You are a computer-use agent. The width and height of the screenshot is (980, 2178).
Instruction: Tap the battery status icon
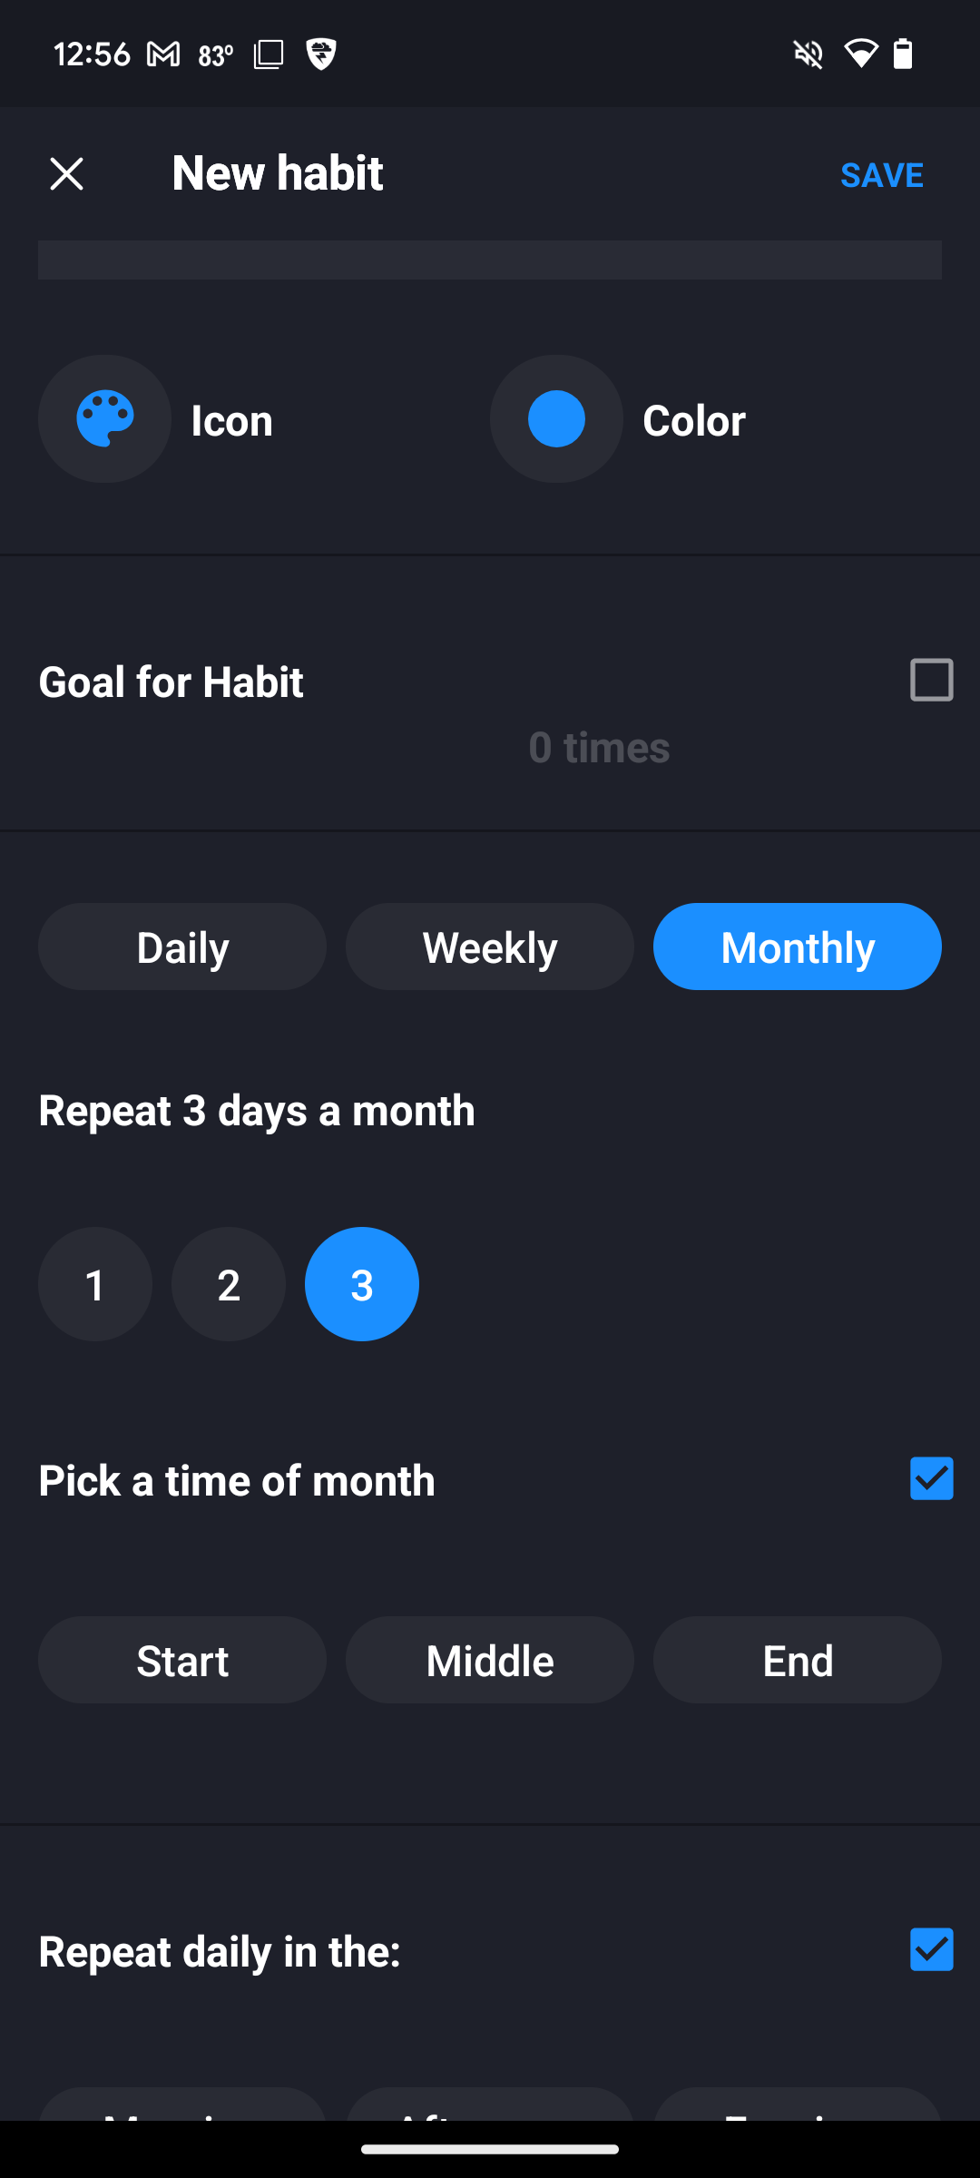click(903, 54)
